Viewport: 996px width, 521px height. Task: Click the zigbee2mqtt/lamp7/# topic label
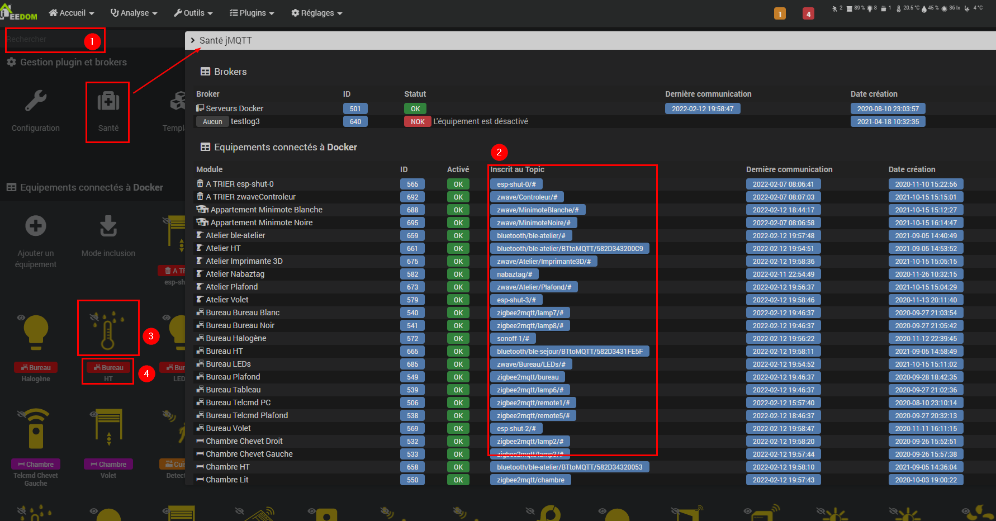point(530,313)
